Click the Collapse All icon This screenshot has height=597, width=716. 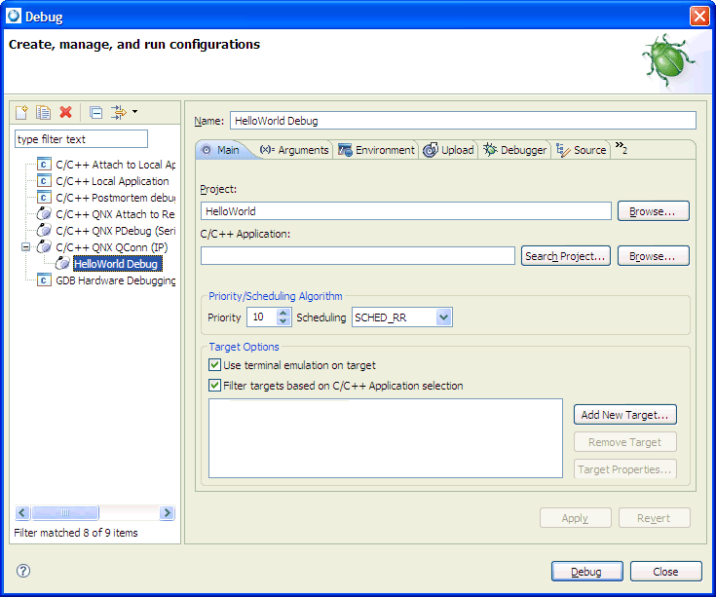point(95,113)
